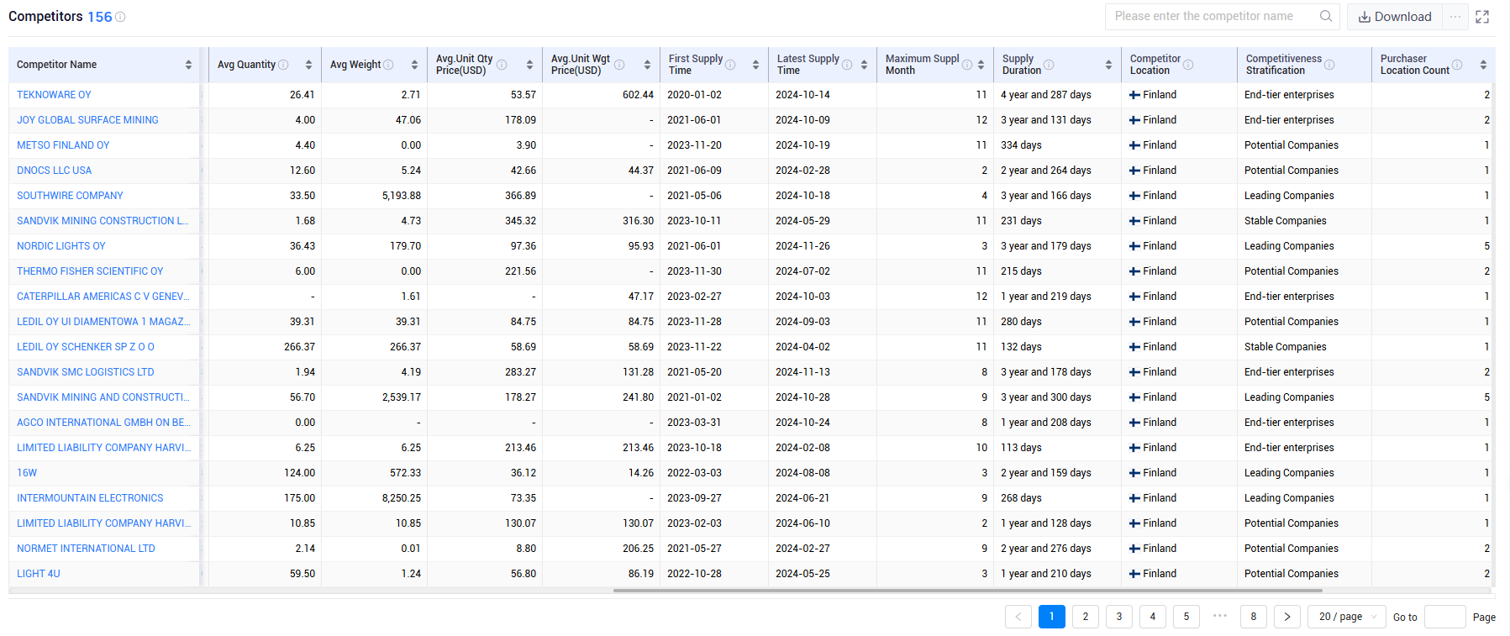Click the search magnifier icon
Viewport: 1510px width, 636px height.
1326,16
